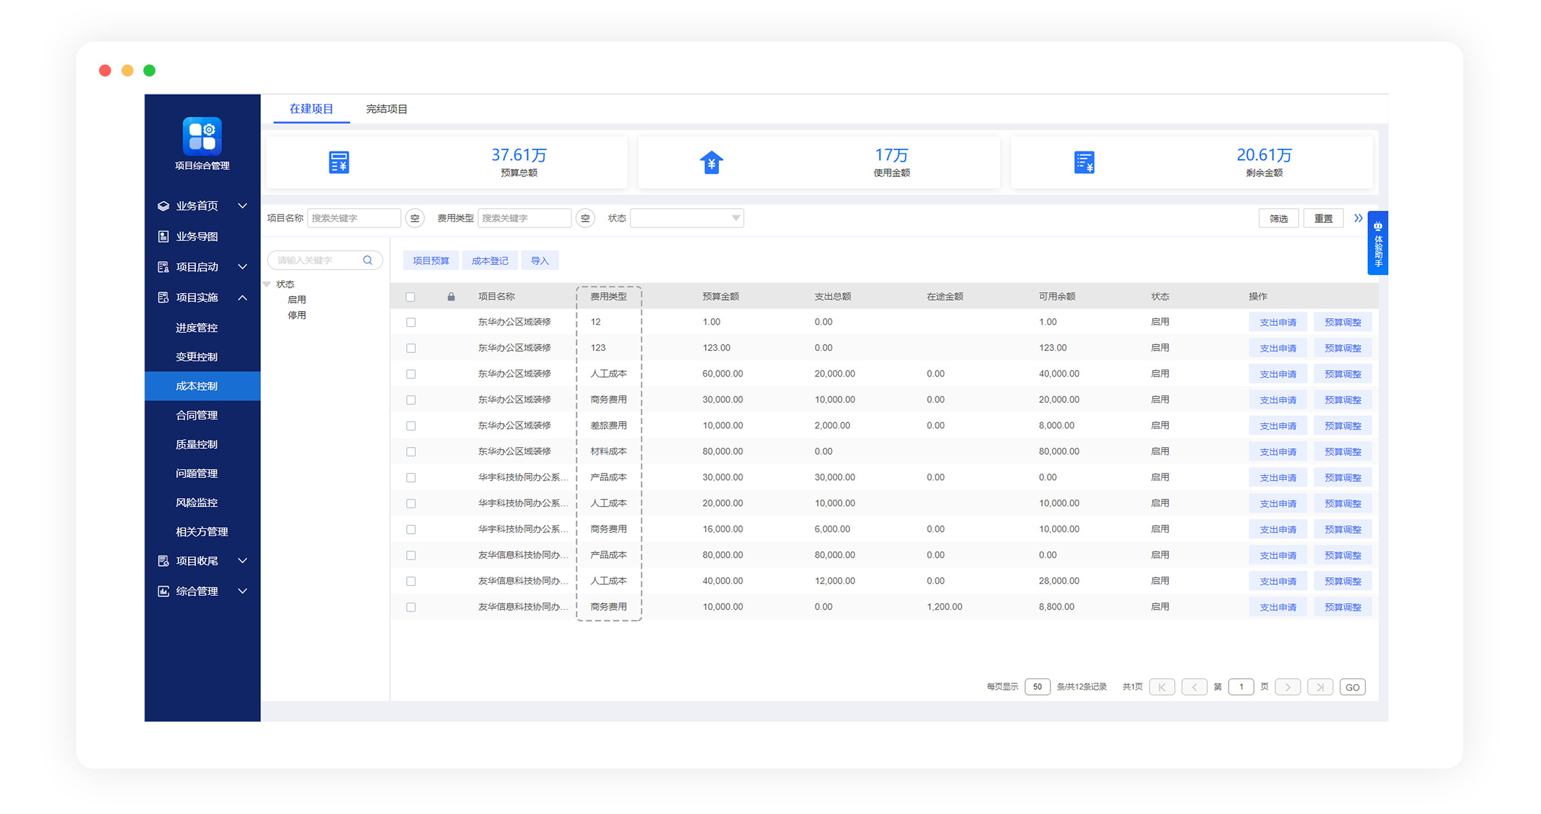Switch to the 完结项目 tab

(x=386, y=109)
